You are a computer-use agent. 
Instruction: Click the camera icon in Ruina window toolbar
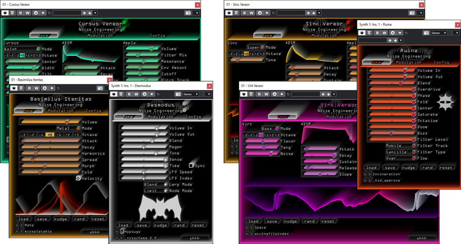(x=426, y=33)
